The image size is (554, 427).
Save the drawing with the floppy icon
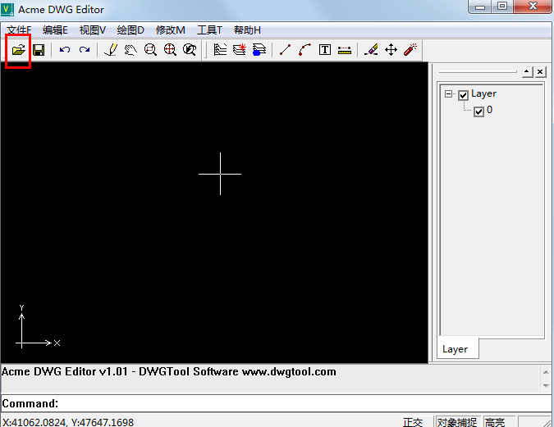click(38, 50)
